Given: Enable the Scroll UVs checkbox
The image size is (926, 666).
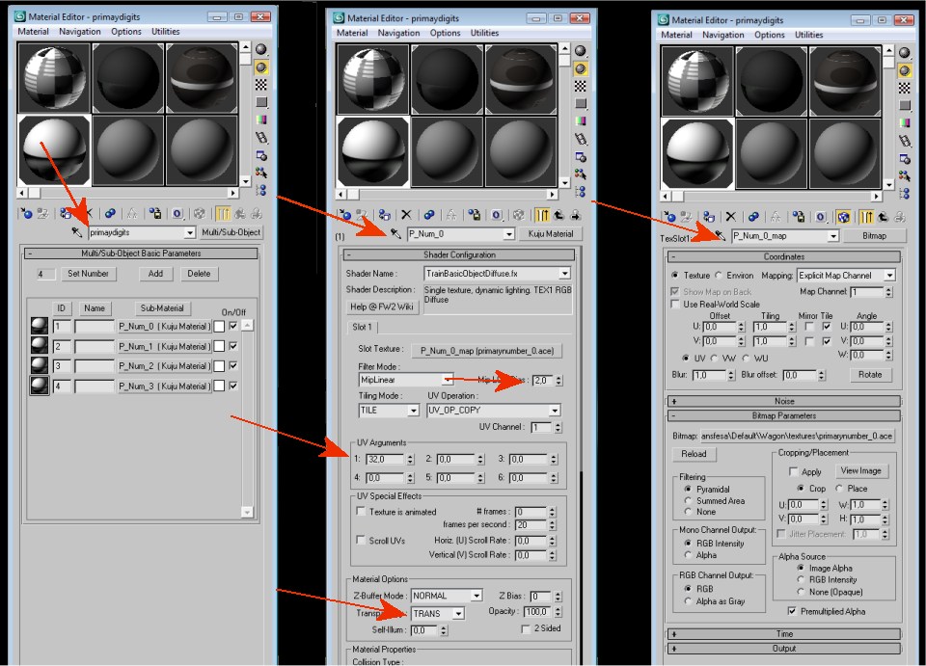Looking at the screenshot, I should pos(361,540).
